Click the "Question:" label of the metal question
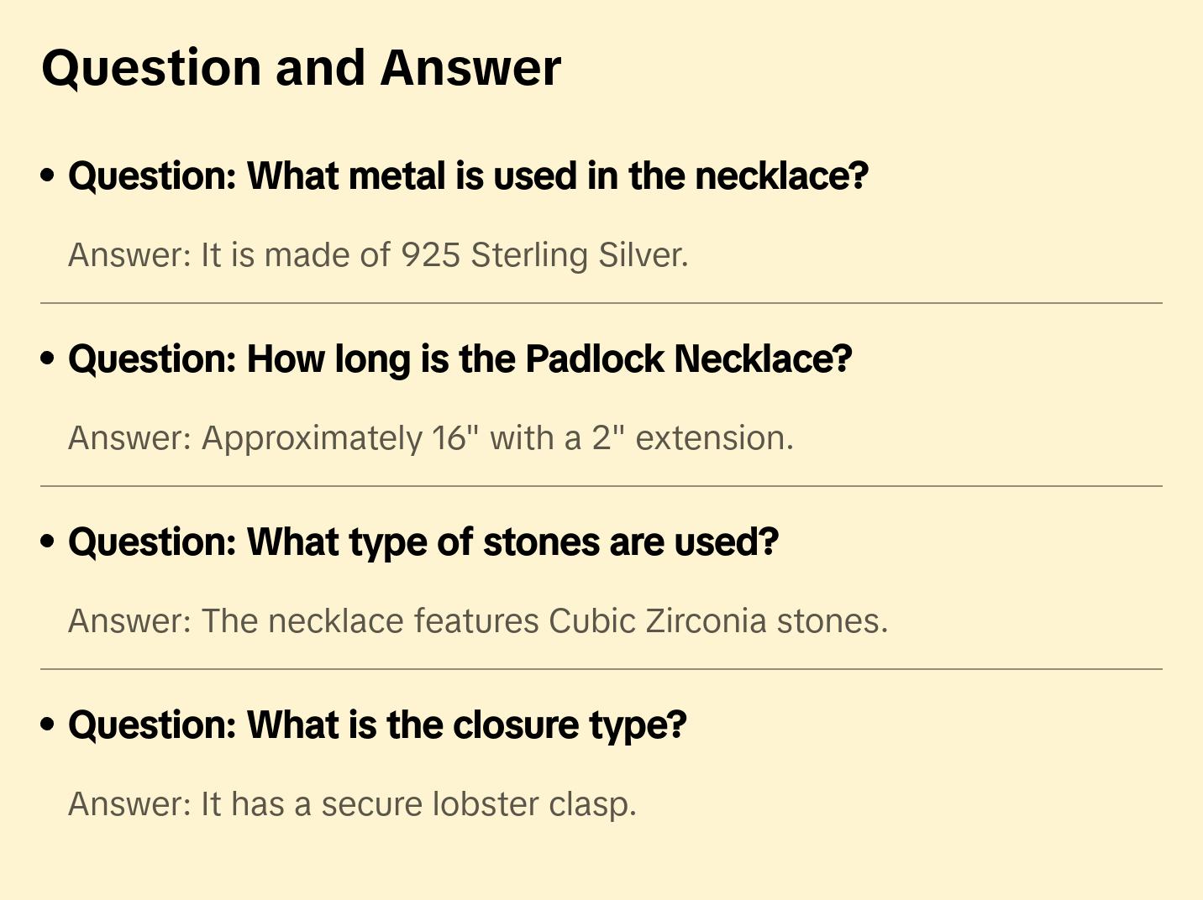This screenshot has width=1203, height=900. click(x=152, y=176)
